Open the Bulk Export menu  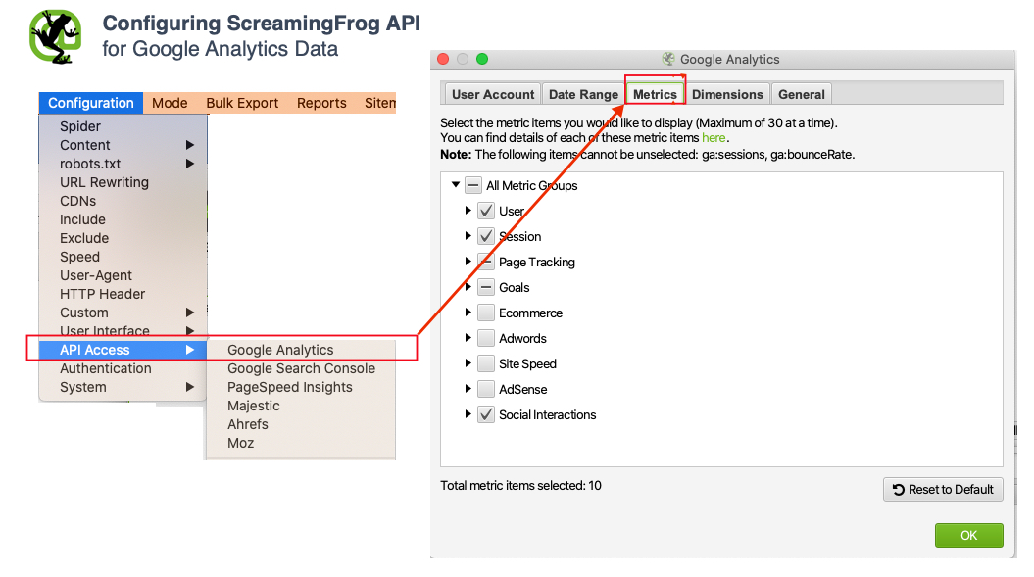point(242,103)
